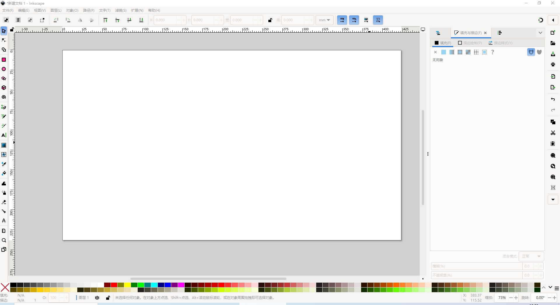The height and width of the screenshot is (305, 560).
Task: Select the Text tool
Action: 4,135
